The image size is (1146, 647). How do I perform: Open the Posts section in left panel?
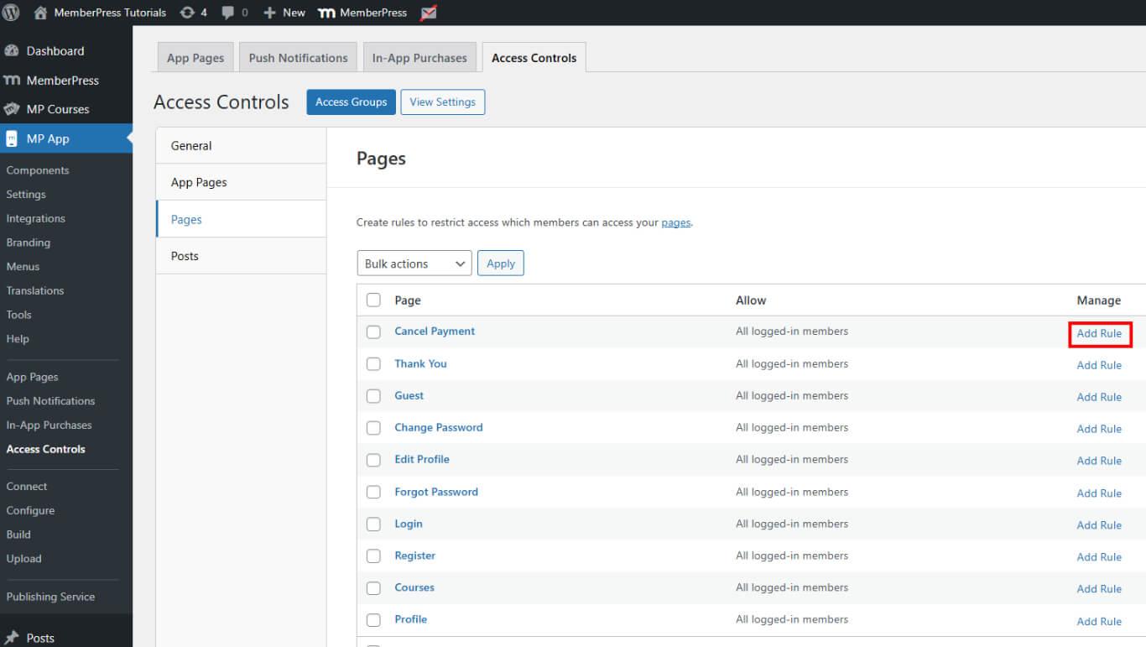click(185, 256)
